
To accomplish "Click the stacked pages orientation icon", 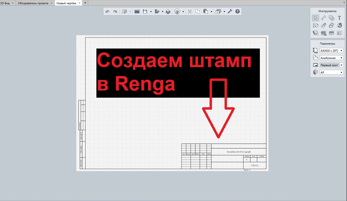I will [315, 58].
